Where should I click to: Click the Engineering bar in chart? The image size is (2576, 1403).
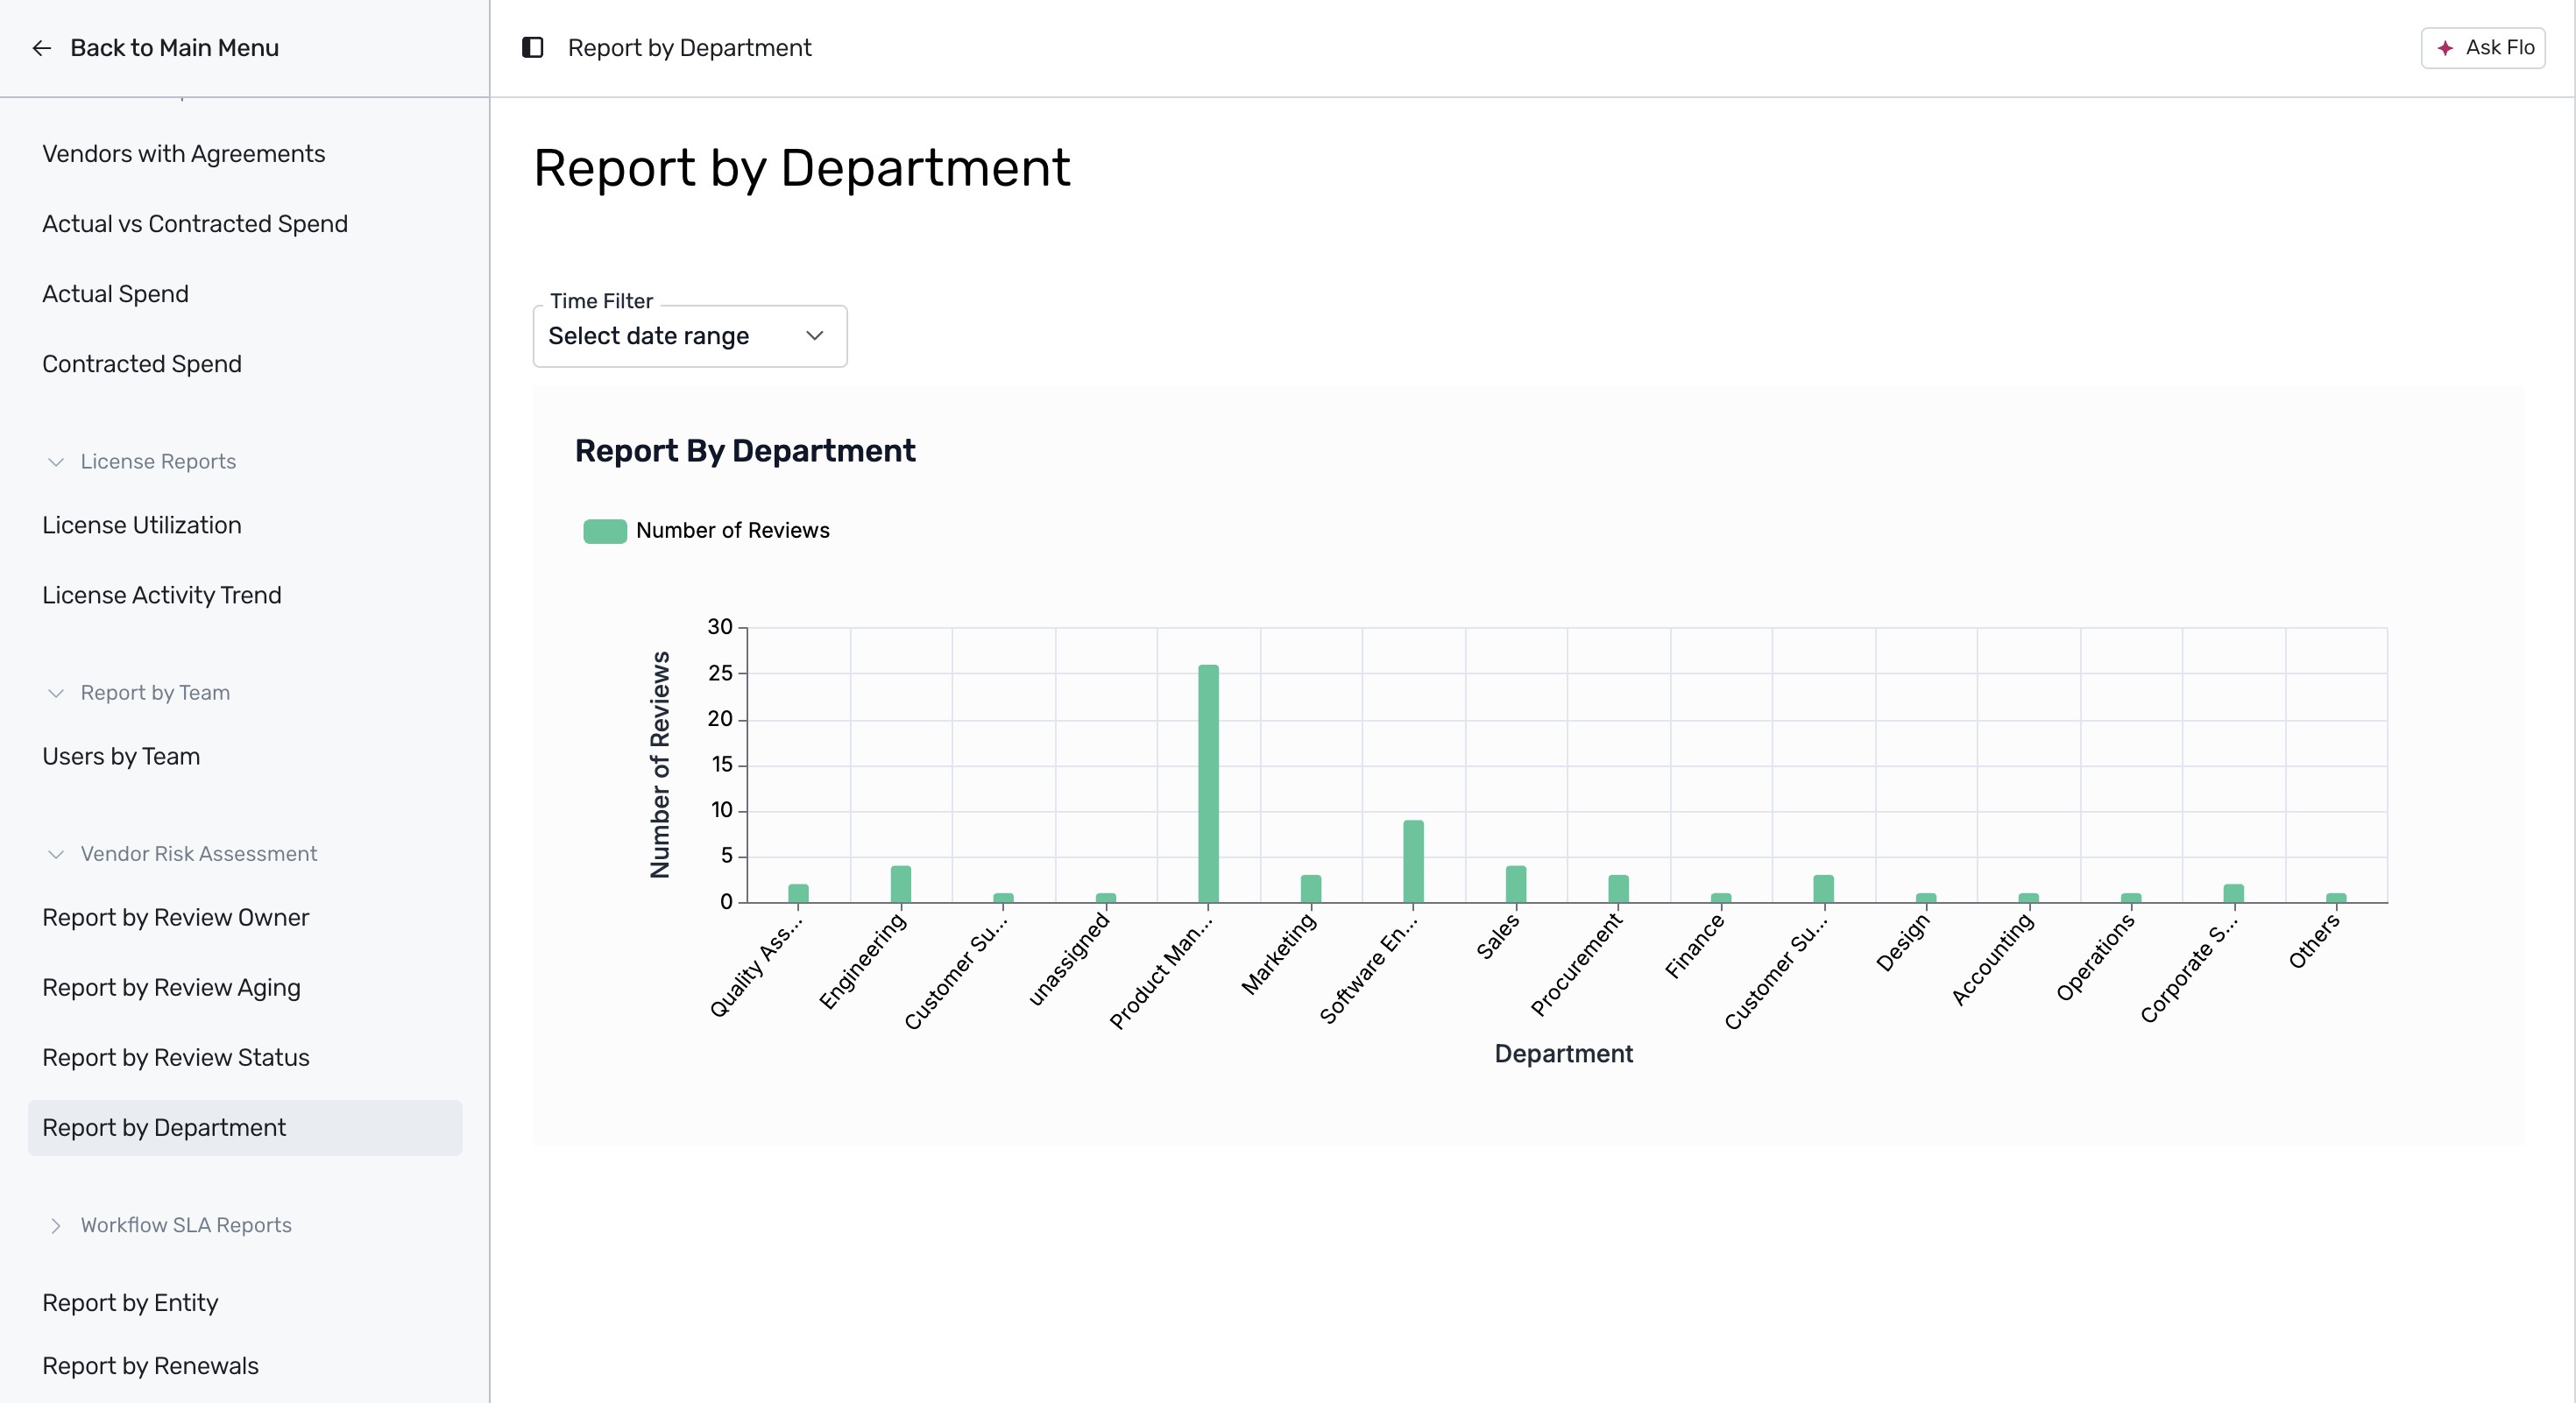(x=901, y=885)
